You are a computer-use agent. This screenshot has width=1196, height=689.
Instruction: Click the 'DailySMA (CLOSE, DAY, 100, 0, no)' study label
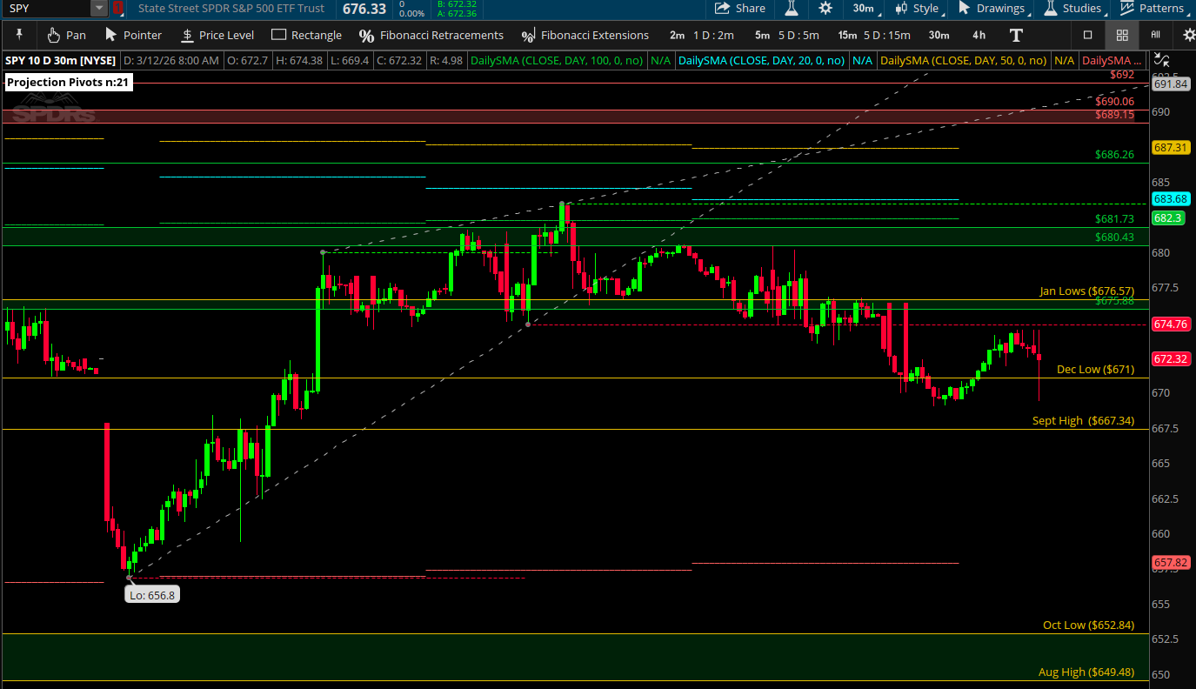[x=557, y=60]
